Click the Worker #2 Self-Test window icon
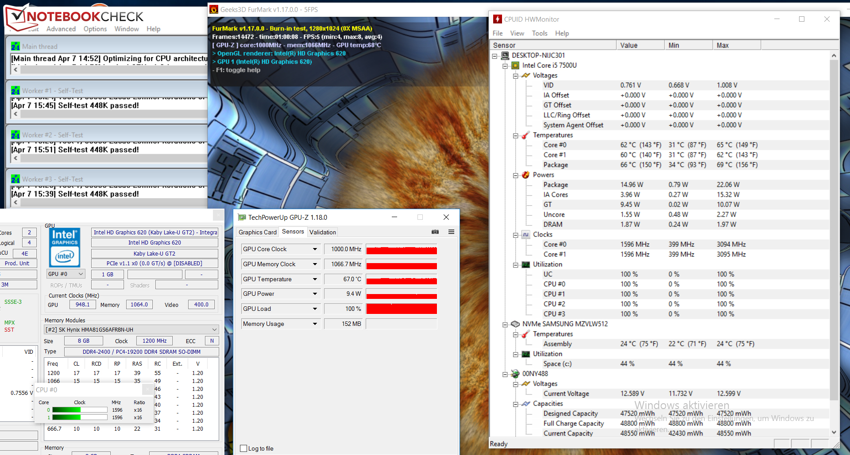The width and height of the screenshot is (850, 455). (x=15, y=135)
